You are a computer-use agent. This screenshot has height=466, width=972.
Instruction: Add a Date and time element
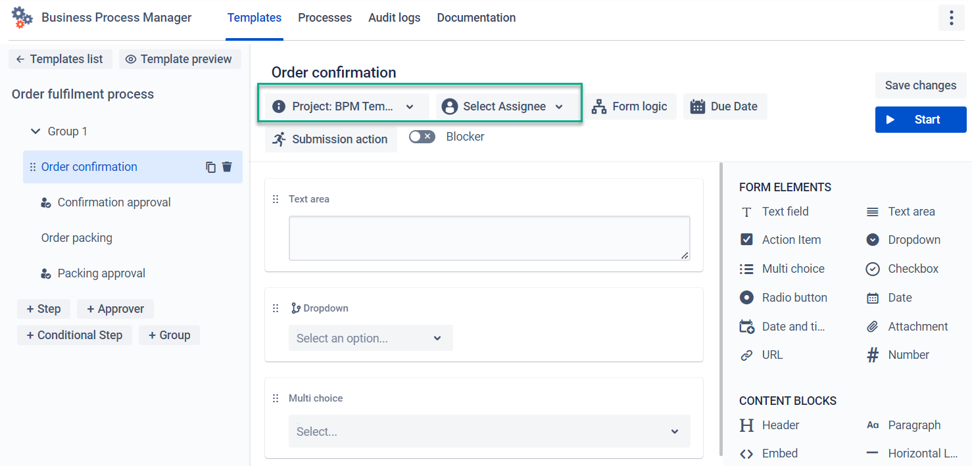tap(782, 327)
